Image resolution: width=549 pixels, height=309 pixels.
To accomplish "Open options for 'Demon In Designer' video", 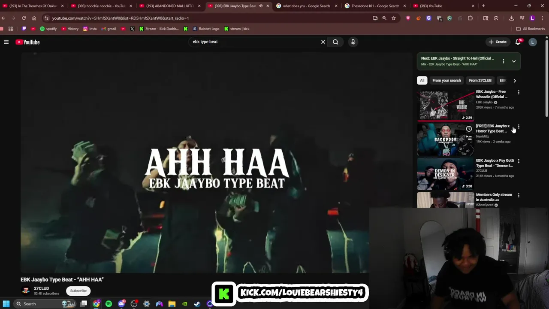I will [519, 161].
